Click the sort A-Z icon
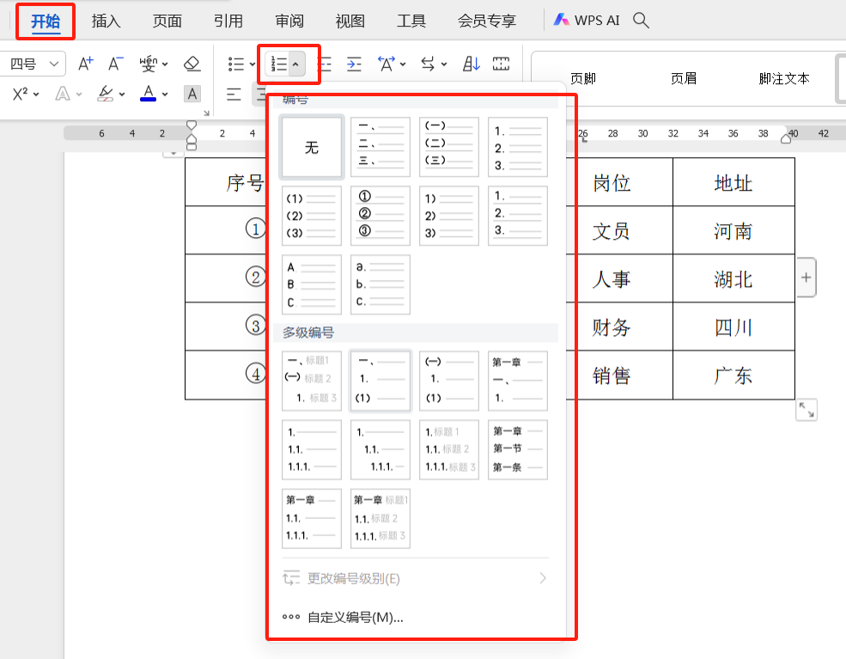Viewport: 846px width, 659px height. [471, 64]
